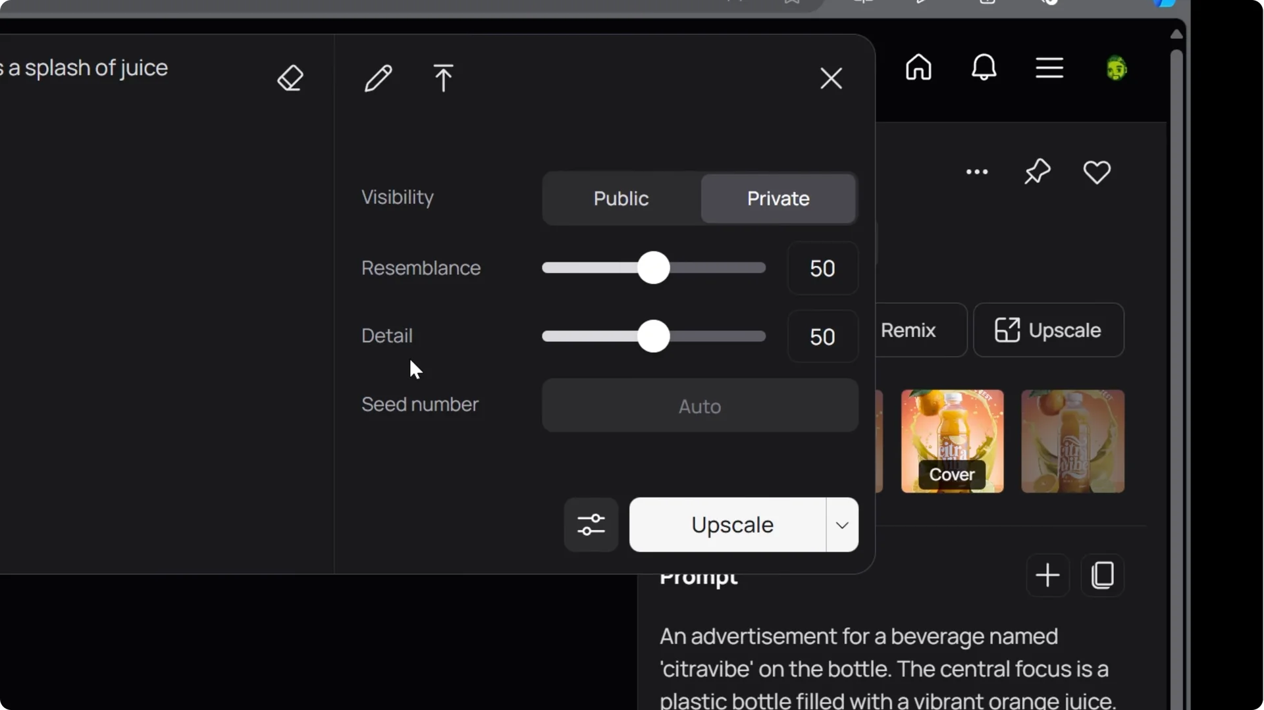Open the profile avatar menu

(x=1117, y=68)
